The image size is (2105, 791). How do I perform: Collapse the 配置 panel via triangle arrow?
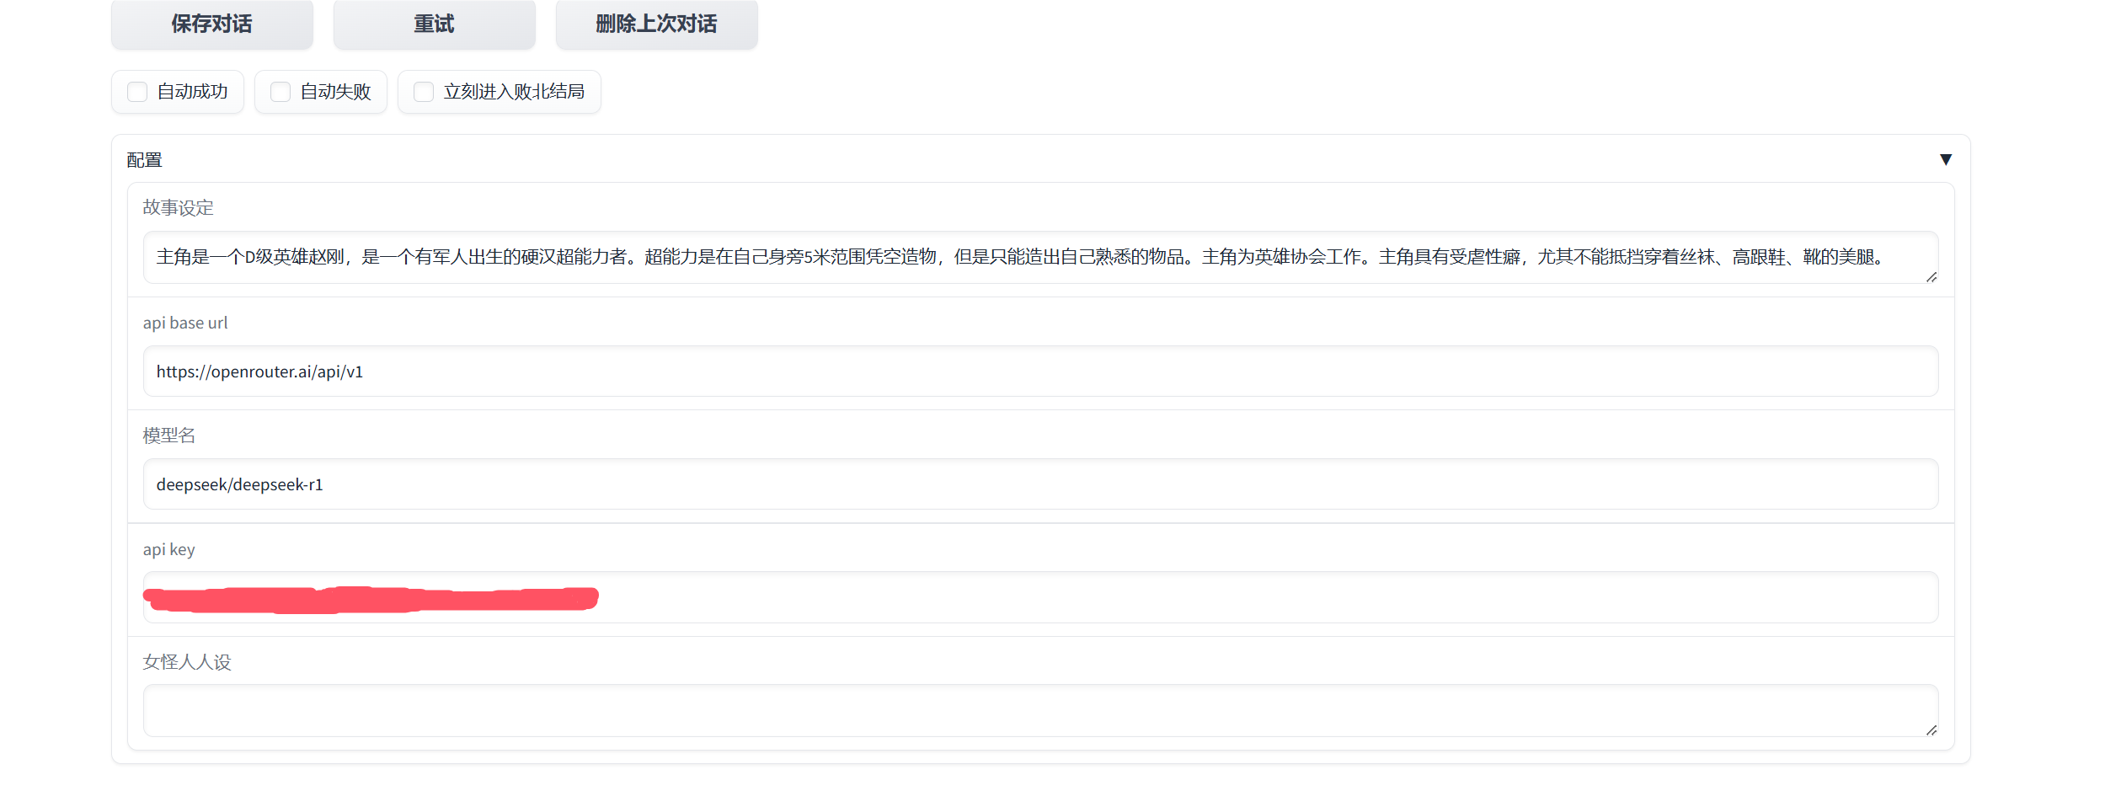[x=1945, y=160]
